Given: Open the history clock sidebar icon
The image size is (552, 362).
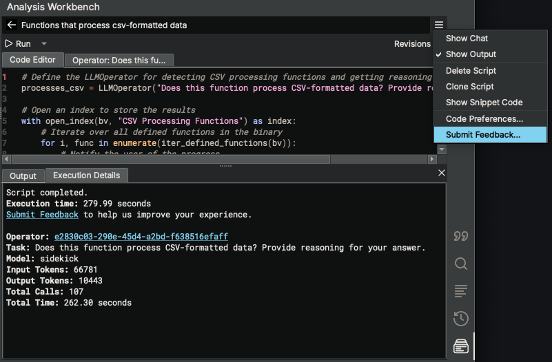Looking at the screenshot, I should point(460,319).
